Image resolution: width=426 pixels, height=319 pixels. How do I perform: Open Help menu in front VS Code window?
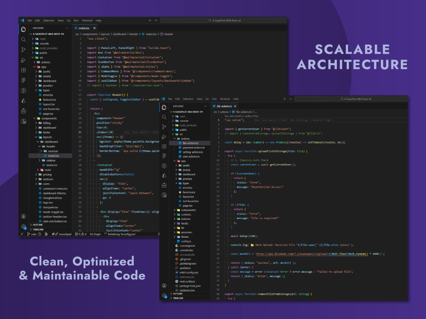236,99
